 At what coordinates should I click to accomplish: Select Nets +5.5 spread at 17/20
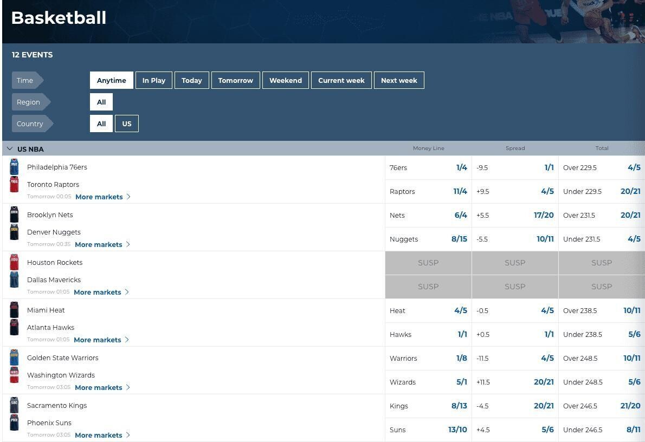(515, 216)
